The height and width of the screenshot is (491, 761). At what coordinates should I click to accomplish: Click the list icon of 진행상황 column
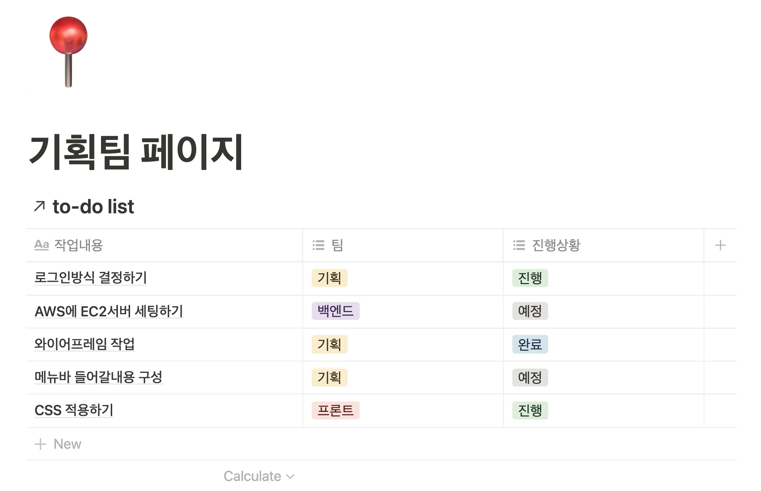coord(519,245)
